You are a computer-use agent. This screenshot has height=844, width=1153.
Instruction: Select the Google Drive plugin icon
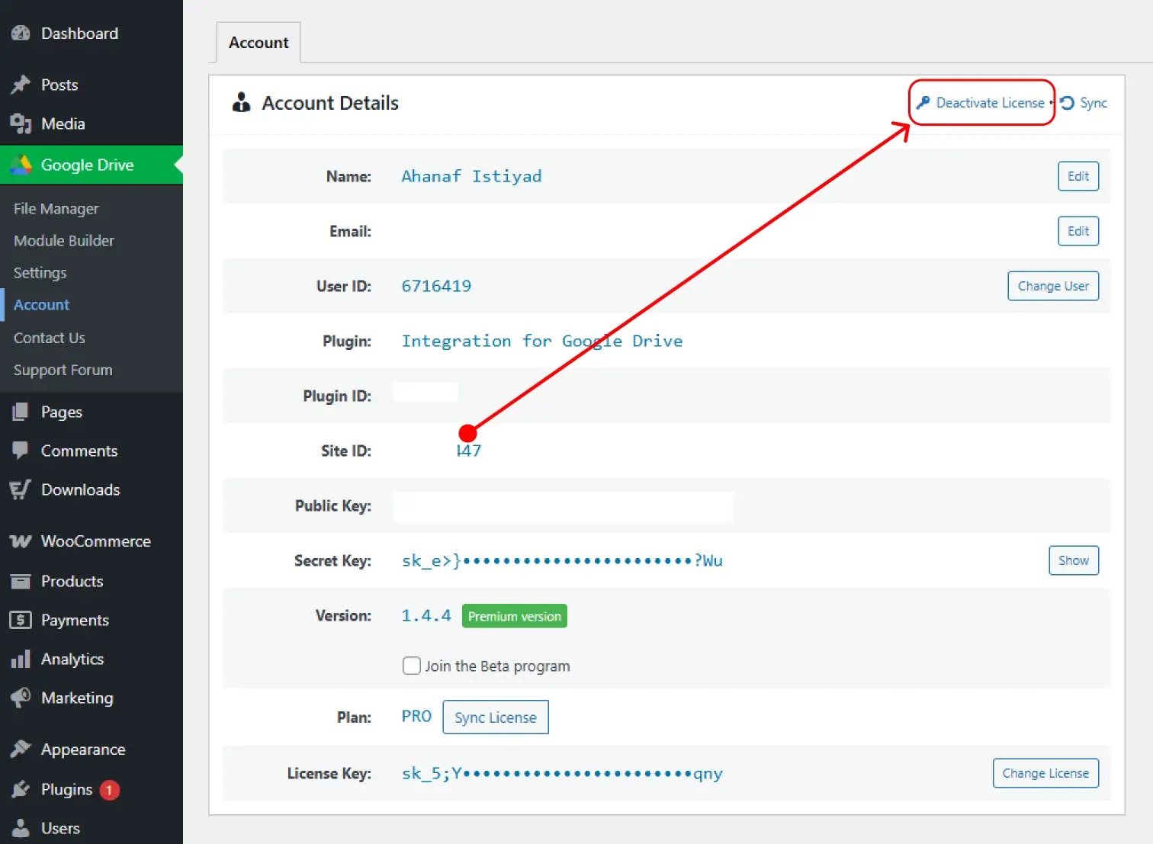coord(21,165)
